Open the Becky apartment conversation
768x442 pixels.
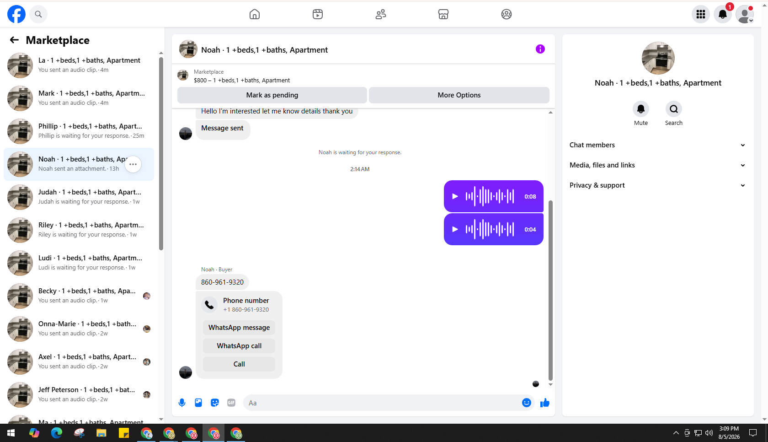pos(79,296)
